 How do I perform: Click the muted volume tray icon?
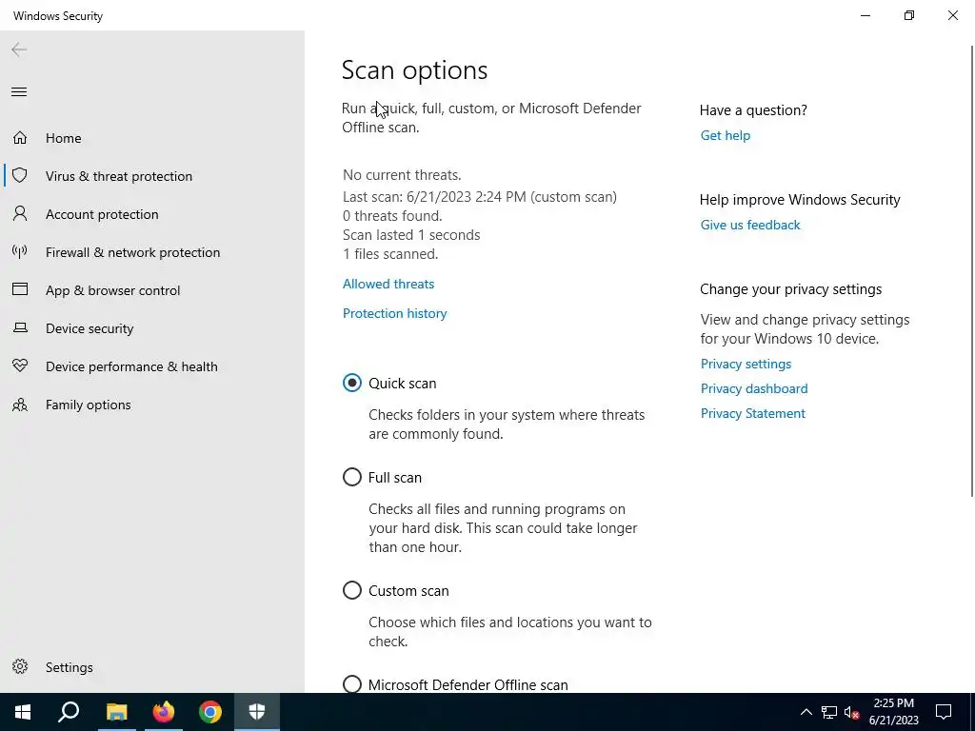[x=851, y=712]
